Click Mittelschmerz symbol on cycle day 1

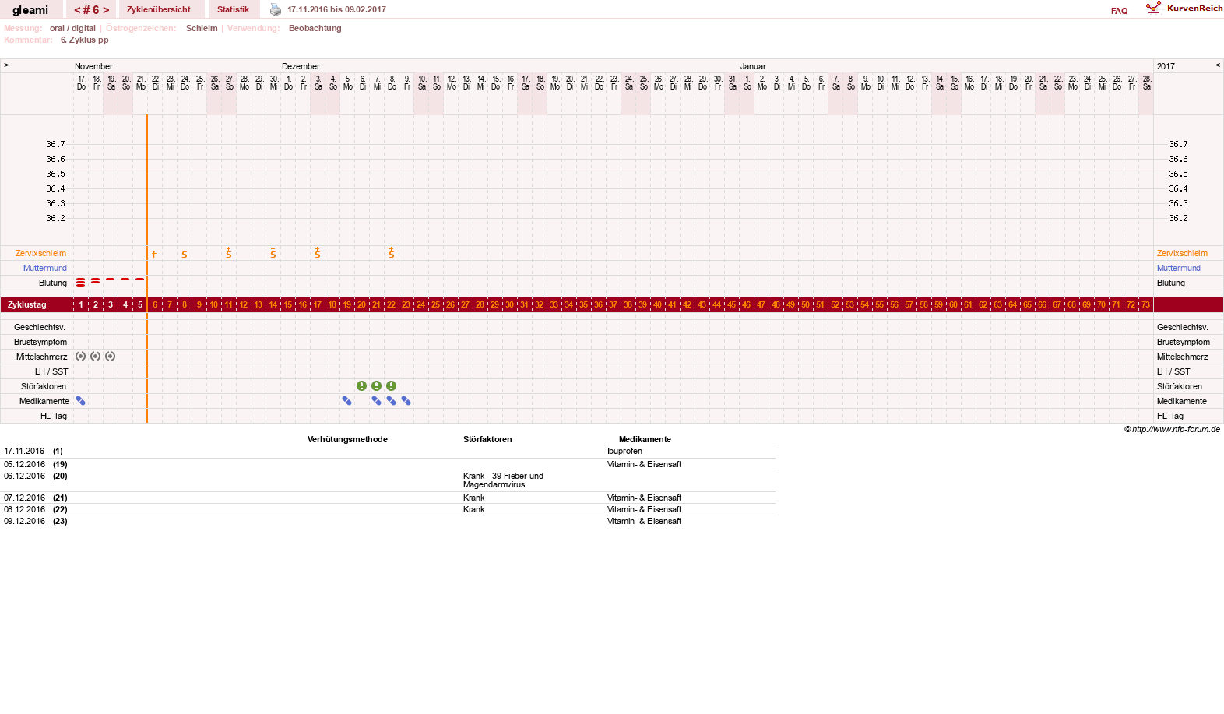tap(81, 356)
